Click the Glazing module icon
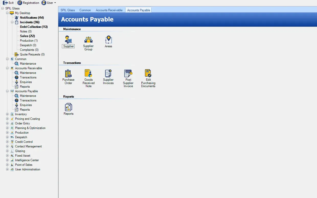 (12, 151)
